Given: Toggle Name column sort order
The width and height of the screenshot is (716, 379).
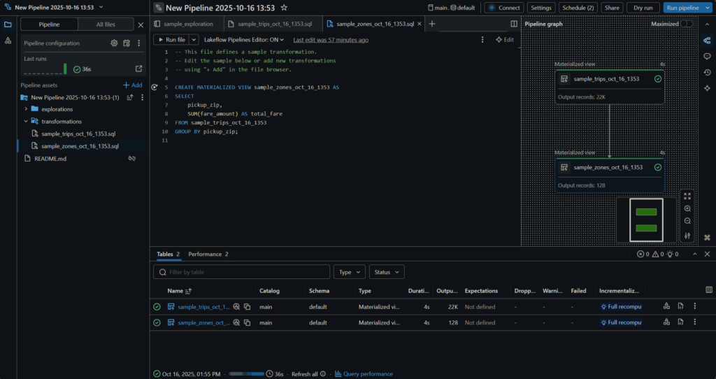Looking at the screenshot, I should pyautogui.click(x=188, y=290).
